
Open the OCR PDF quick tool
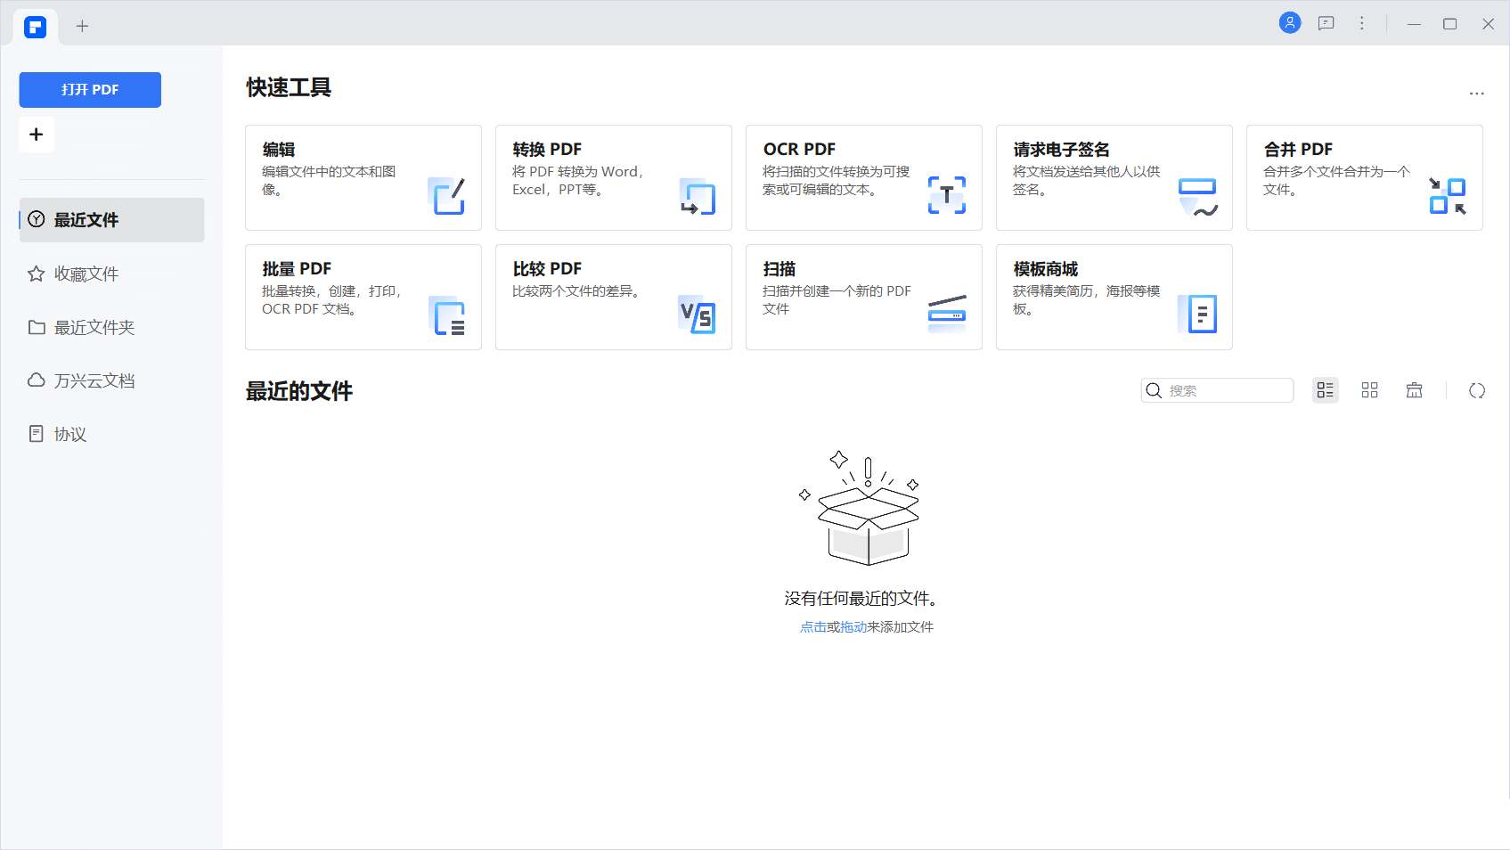tap(863, 177)
